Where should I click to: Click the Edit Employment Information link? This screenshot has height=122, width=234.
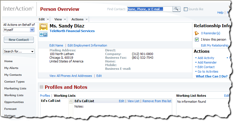pyautogui.click(x=87, y=45)
